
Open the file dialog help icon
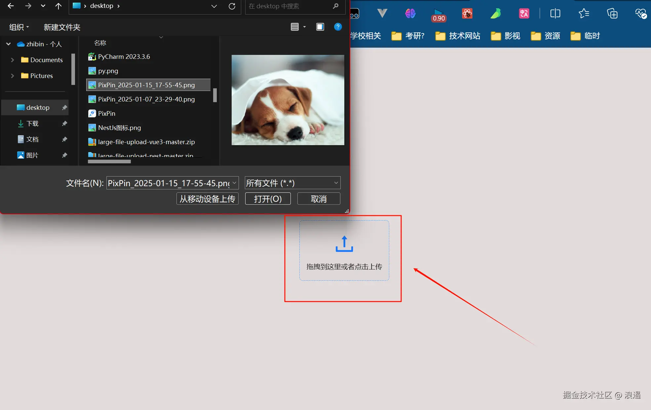click(x=338, y=27)
